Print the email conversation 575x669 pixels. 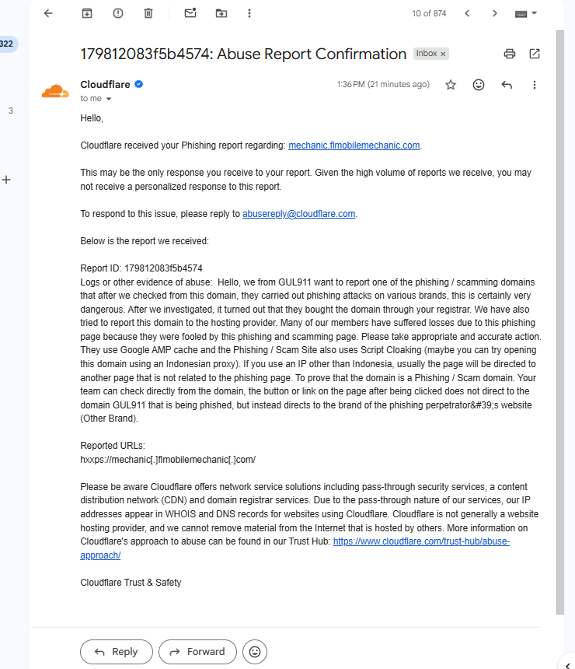[x=510, y=54]
